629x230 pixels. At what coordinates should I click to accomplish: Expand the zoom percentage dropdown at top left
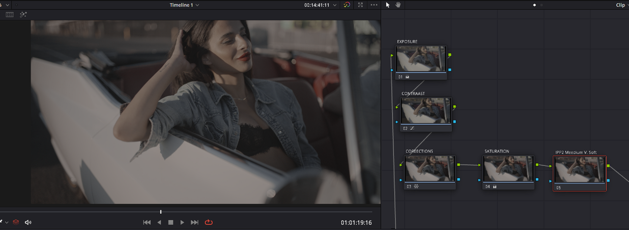point(7,5)
